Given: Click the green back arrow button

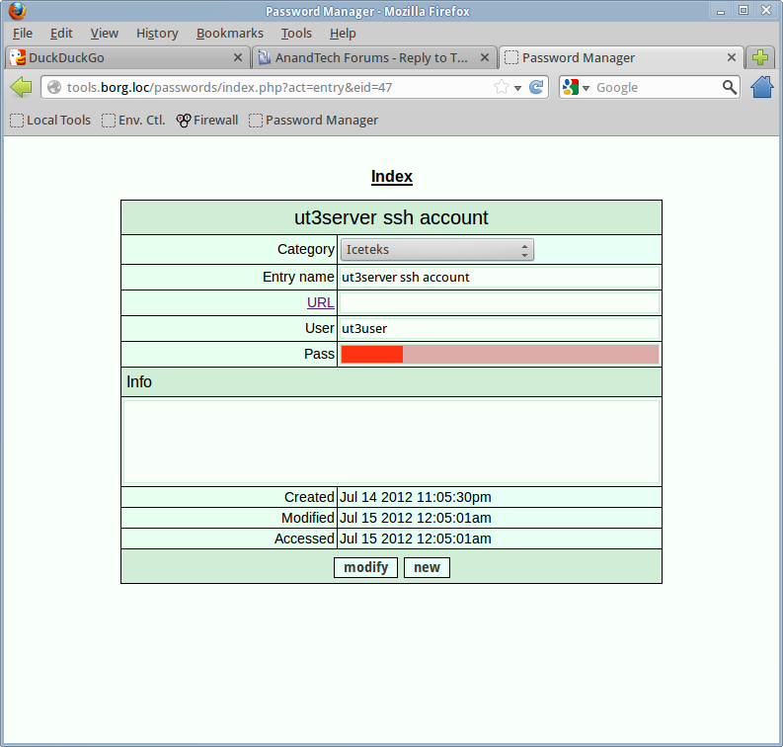Looking at the screenshot, I should pyautogui.click(x=21, y=88).
